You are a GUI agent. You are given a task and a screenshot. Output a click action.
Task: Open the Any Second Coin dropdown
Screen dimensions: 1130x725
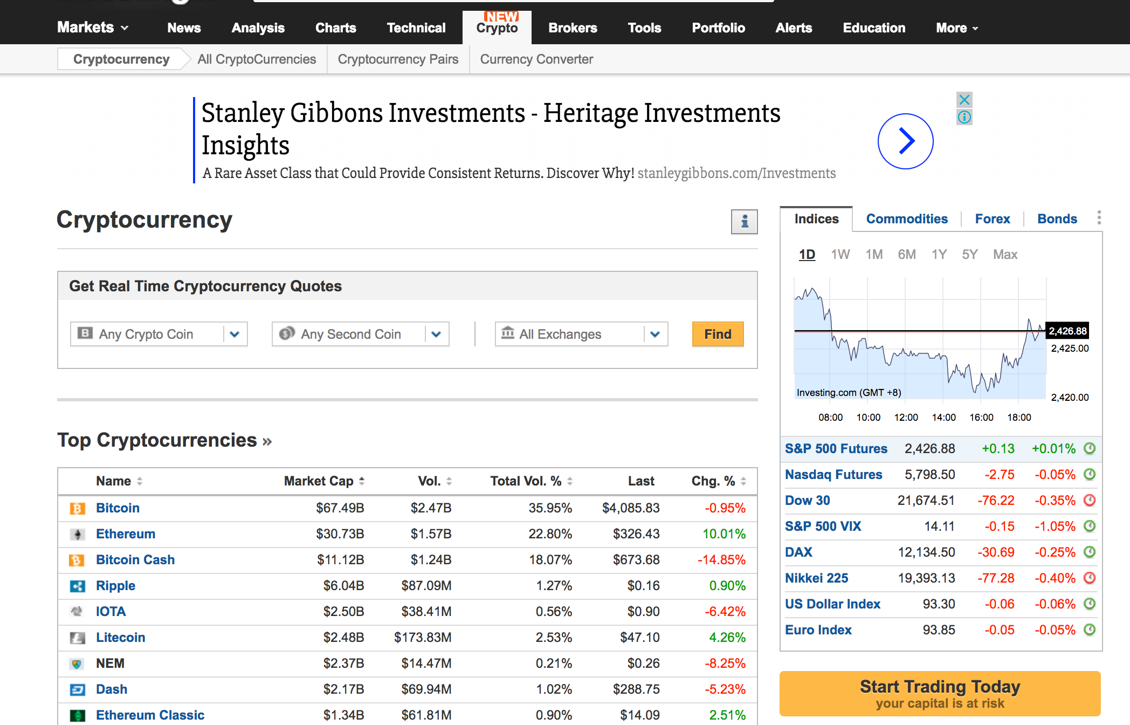point(360,334)
